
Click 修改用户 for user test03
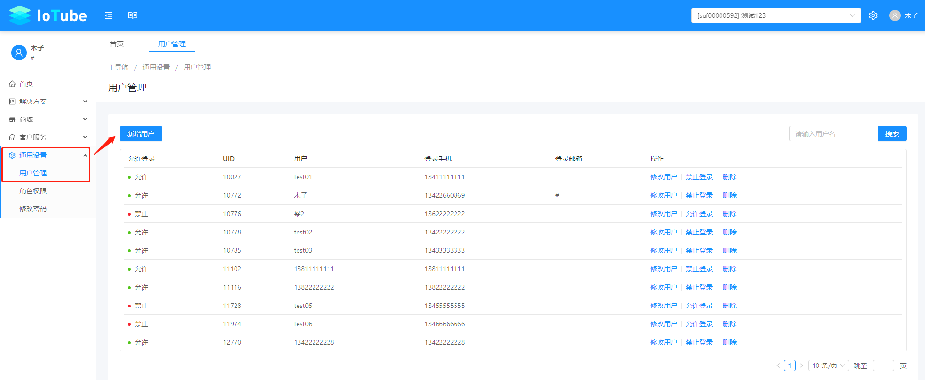tap(663, 250)
